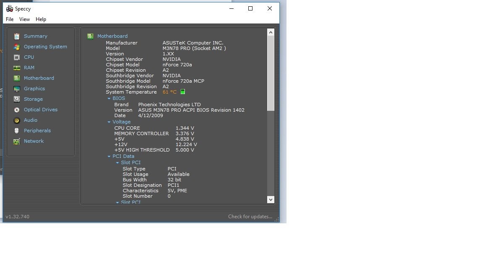Screen dimensions: 484x272
Task: Click the window resize grip in the bottom corner
Action: click(x=277, y=219)
